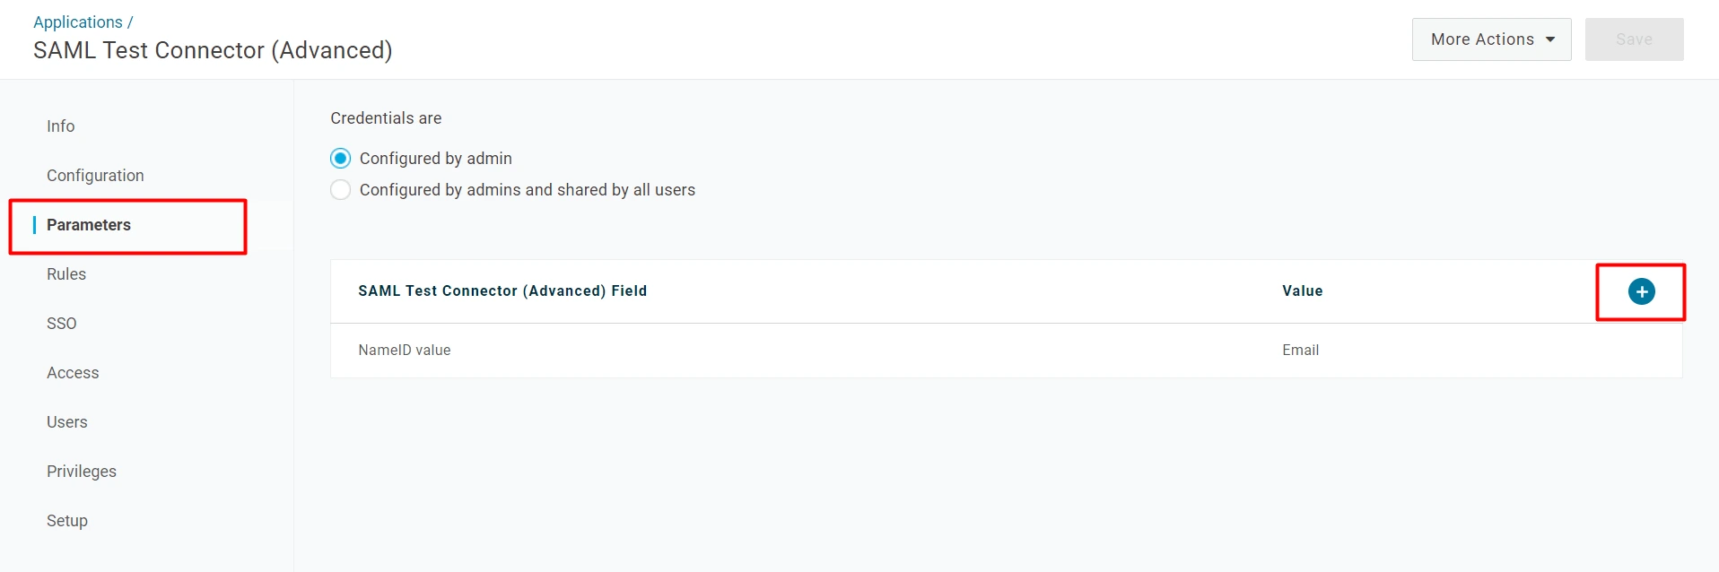The height and width of the screenshot is (572, 1719).
Task: Open the NameID value parameter row
Action: [405, 351]
